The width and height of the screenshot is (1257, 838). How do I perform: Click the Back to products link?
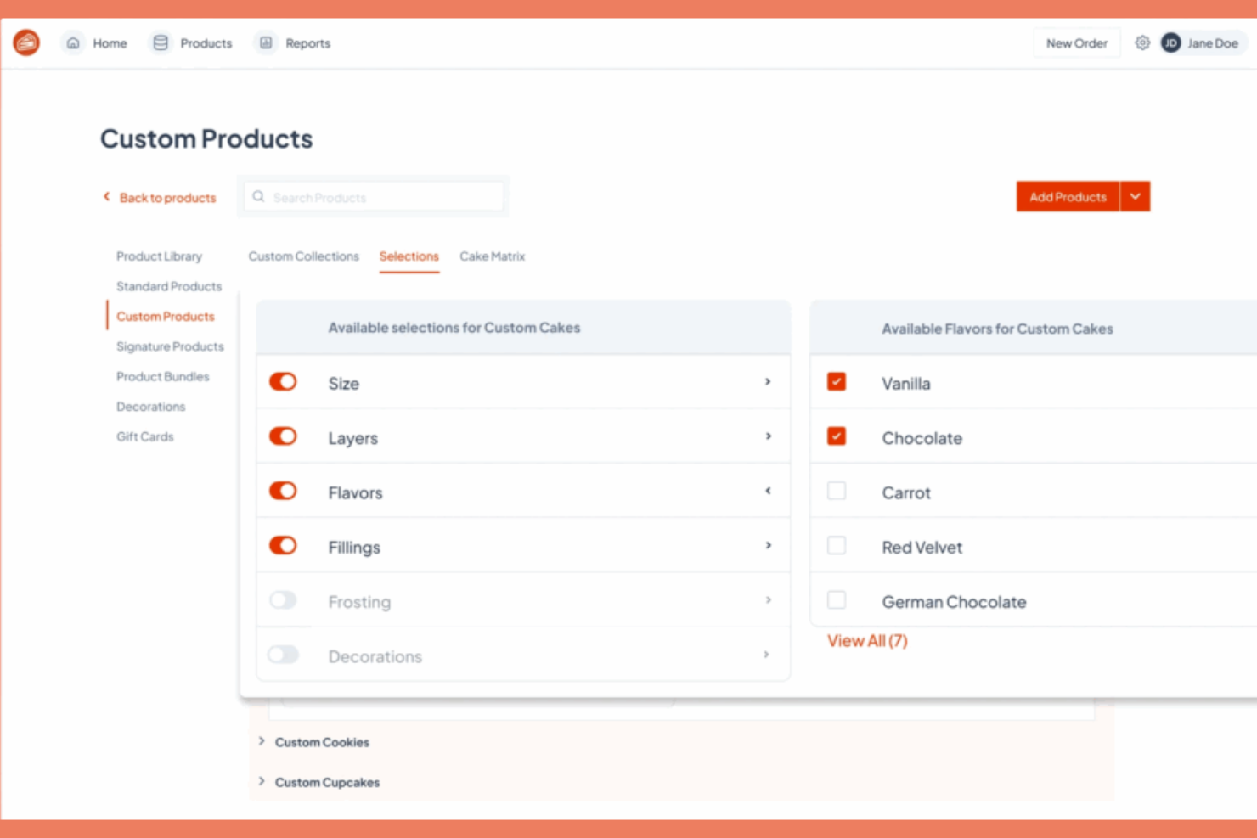(167, 198)
